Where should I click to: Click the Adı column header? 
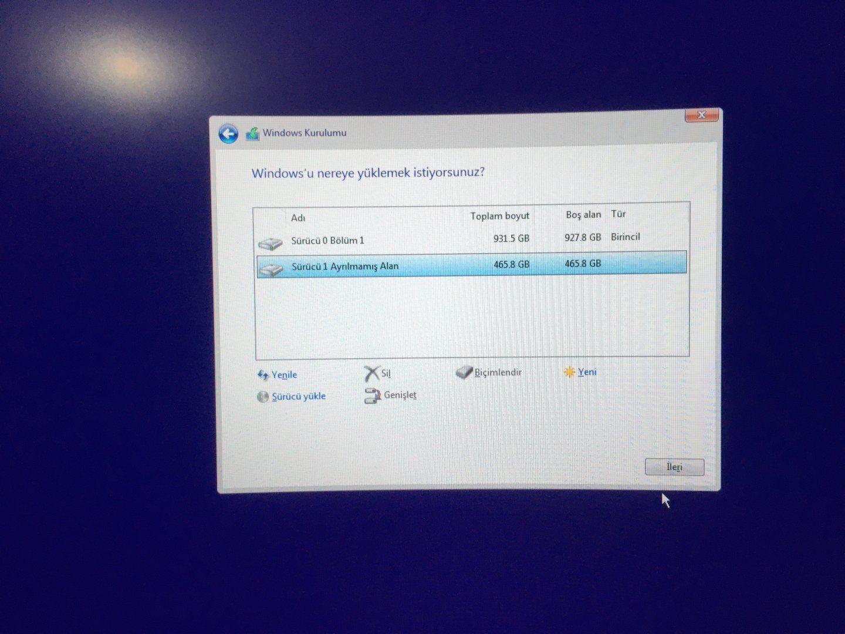click(x=298, y=218)
